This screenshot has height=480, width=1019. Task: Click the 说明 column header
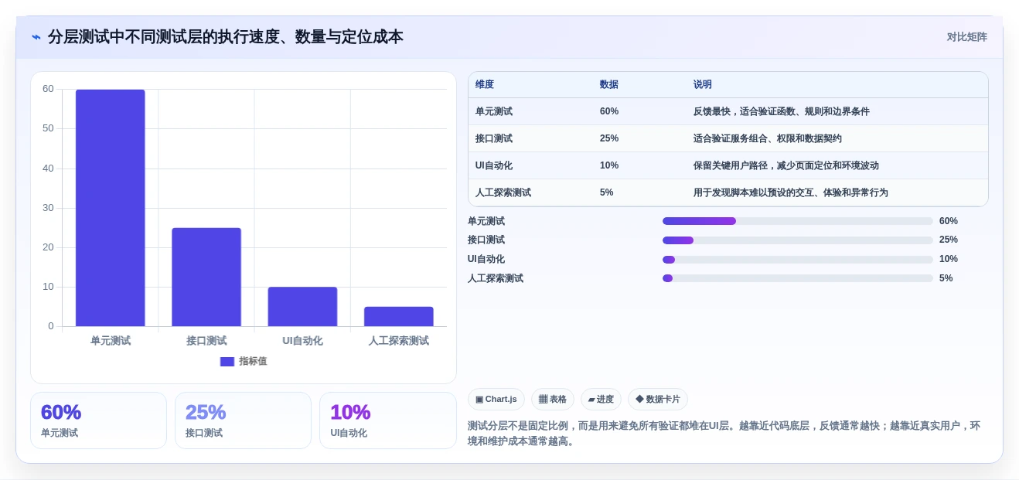(x=703, y=84)
